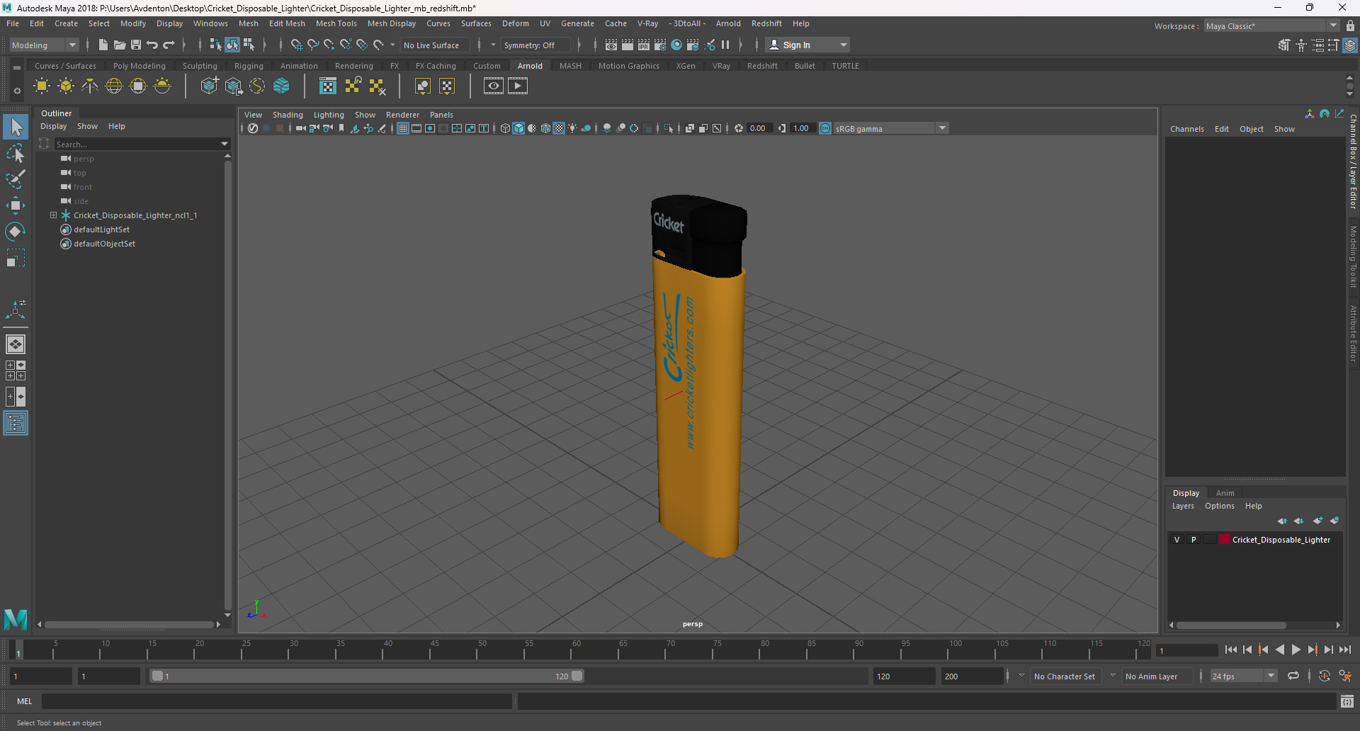The width and height of the screenshot is (1360, 731).
Task: Click the viewport wireframe cube icon
Action: point(505,128)
